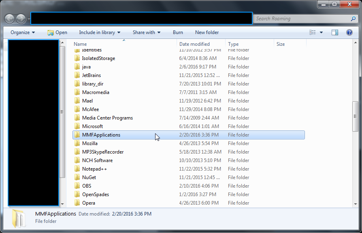Create a New folder
Screen dimensions: 362x233
point(207,32)
